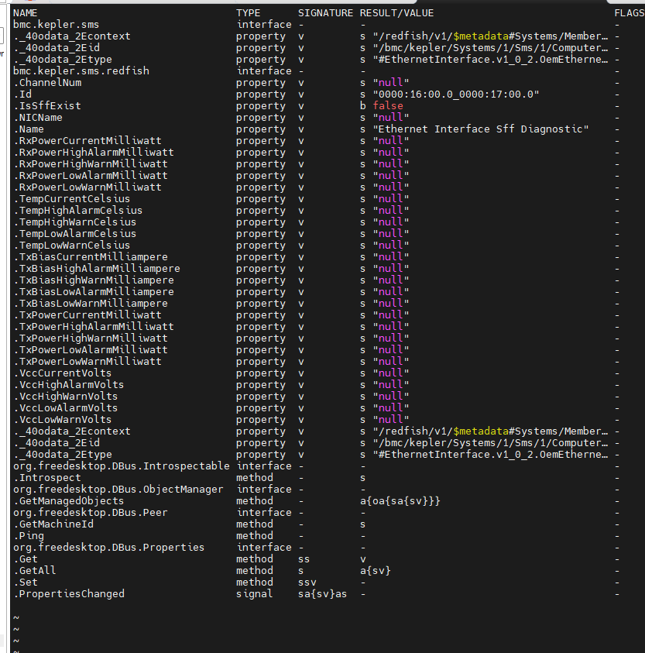Click the null value of .ChannelNum

pyautogui.click(x=391, y=82)
